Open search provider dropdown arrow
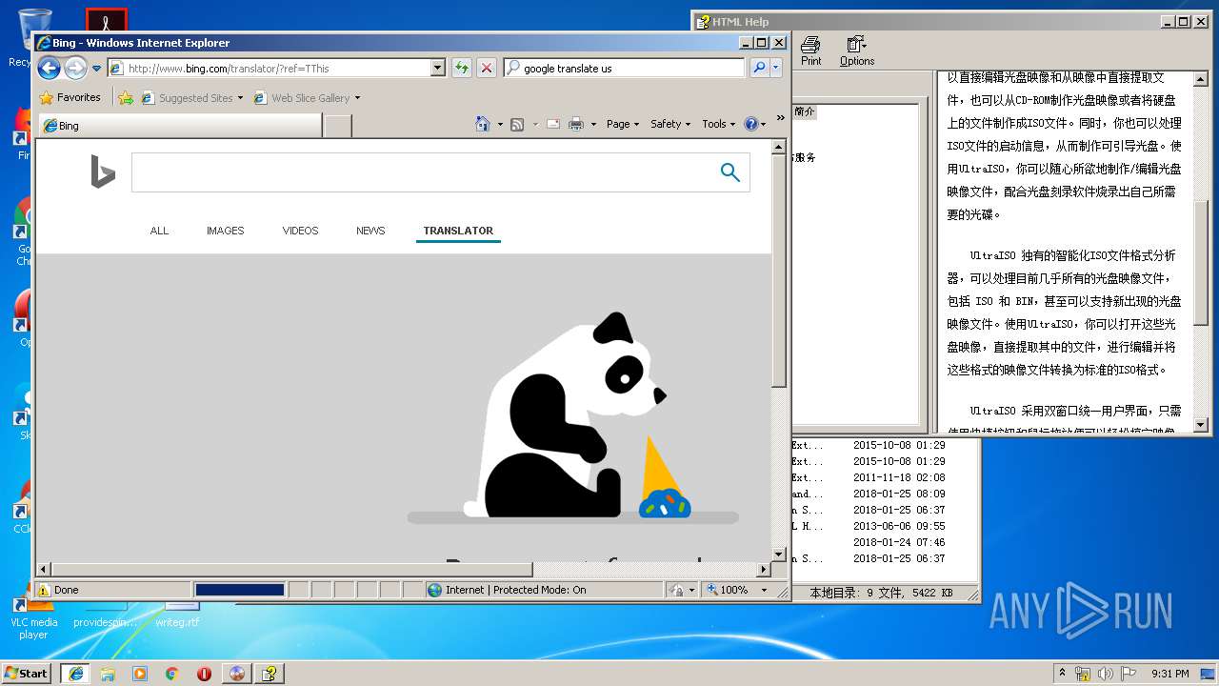Image resolution: width=1219 pixels, height=686 pixels. click(x=776, y=68)
